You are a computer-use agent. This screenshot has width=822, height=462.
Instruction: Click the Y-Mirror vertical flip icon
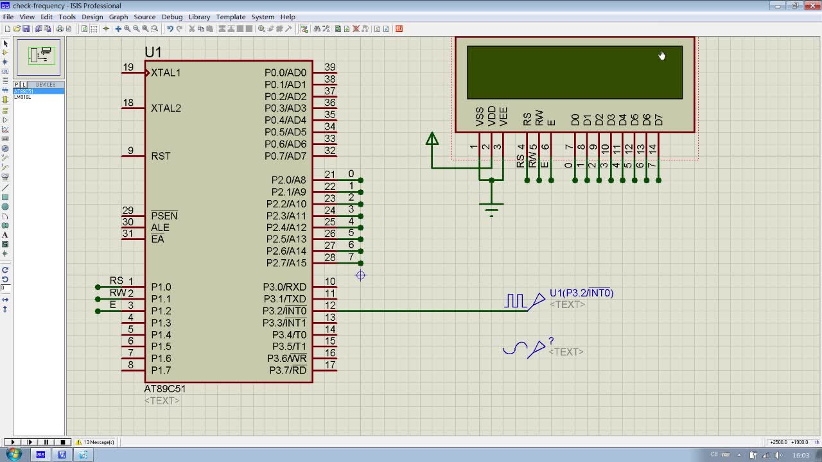(5, 309)
